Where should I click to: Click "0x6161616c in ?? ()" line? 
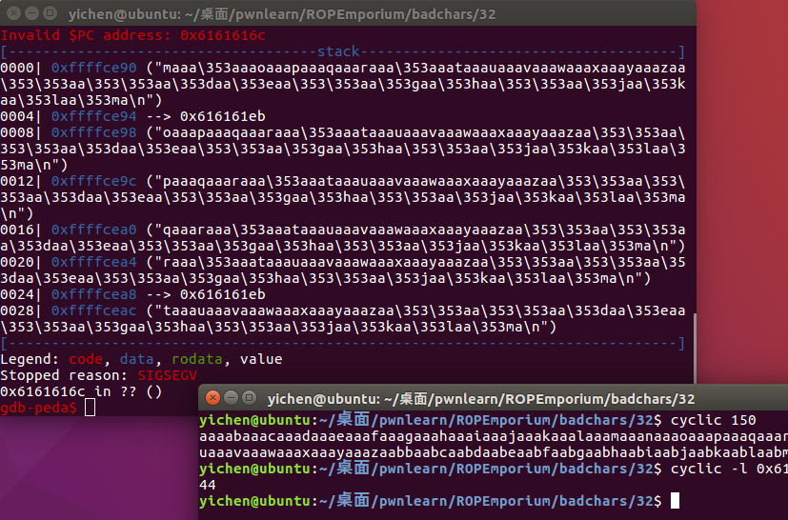point(81,391)
